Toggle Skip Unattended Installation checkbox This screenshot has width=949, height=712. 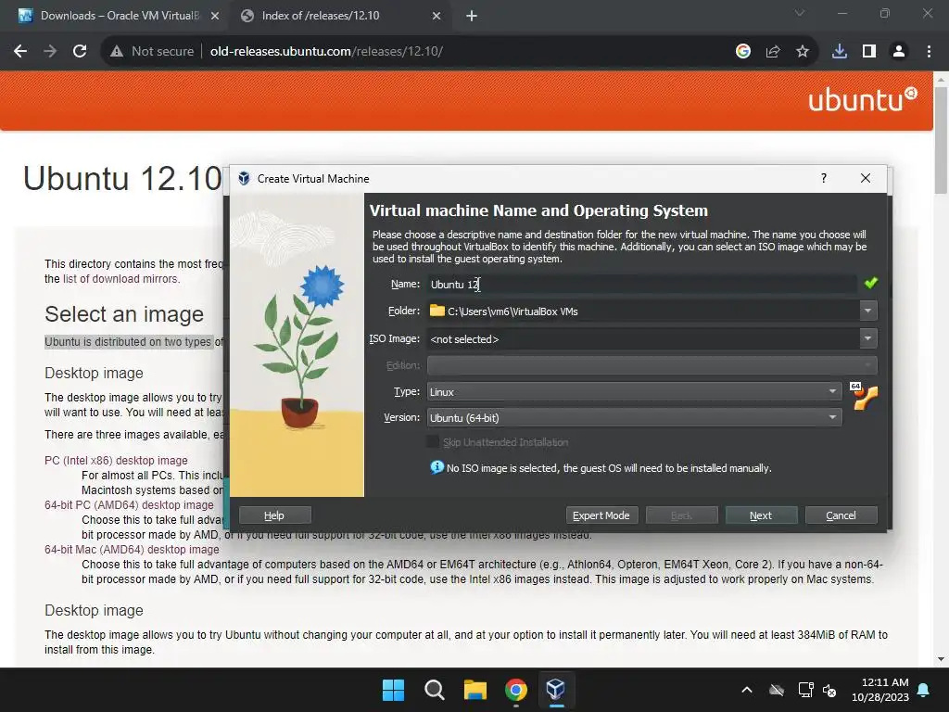433,442
